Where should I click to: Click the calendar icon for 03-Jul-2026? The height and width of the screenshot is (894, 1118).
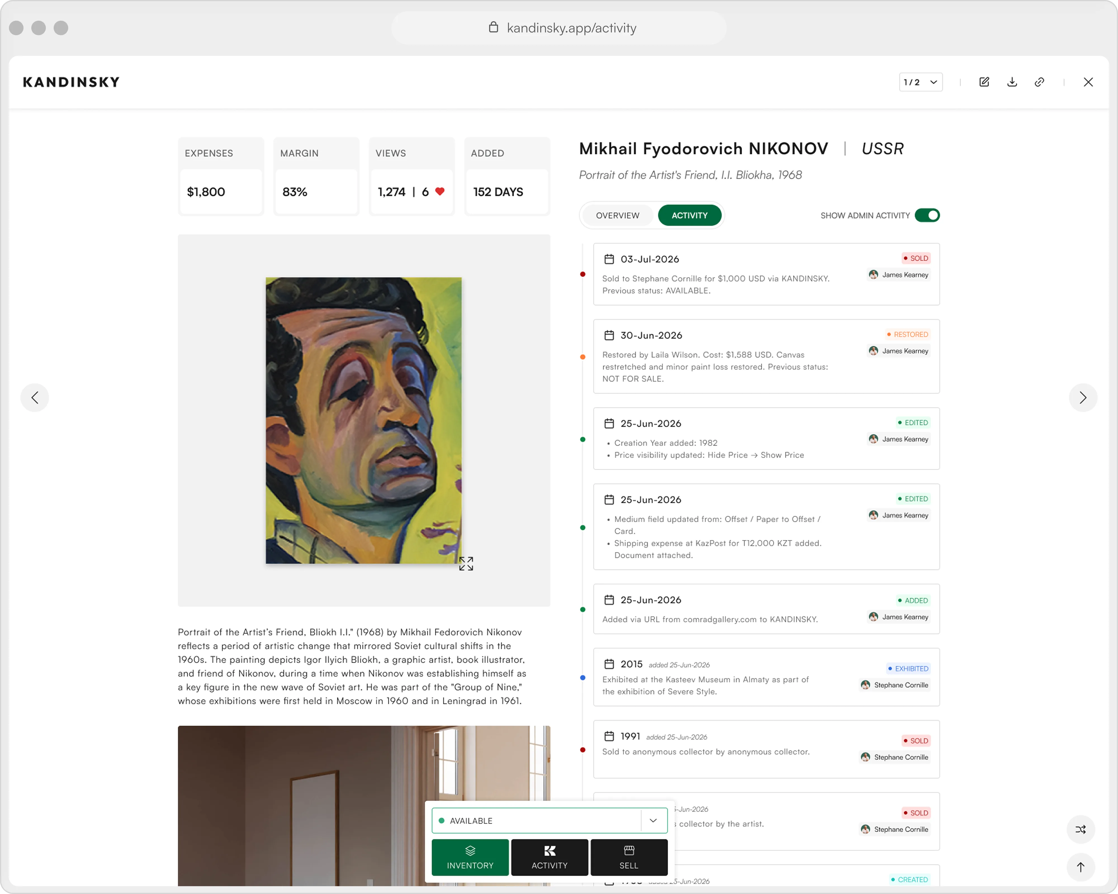click(x=609, y=259)
